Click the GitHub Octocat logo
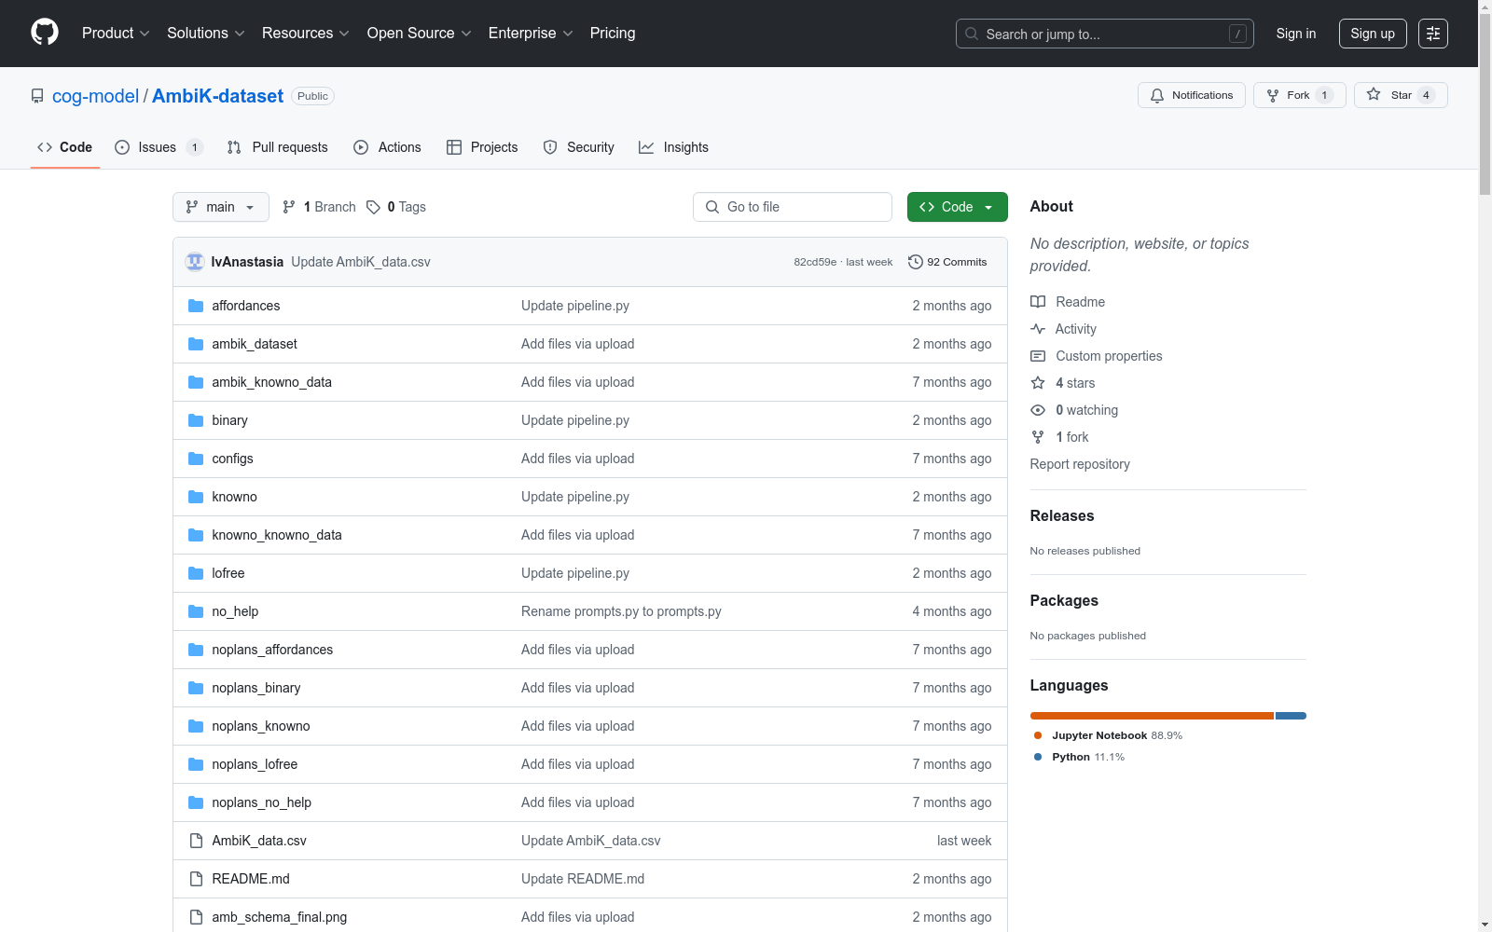 pos(45,33)
